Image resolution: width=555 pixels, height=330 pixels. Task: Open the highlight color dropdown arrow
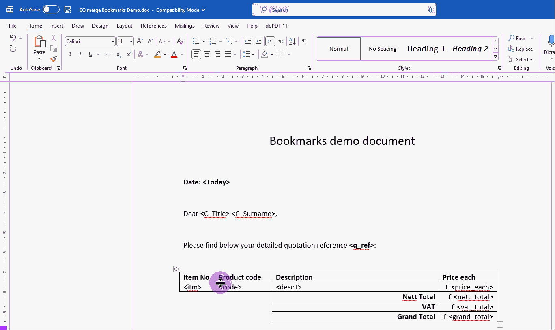coord(165,54)
